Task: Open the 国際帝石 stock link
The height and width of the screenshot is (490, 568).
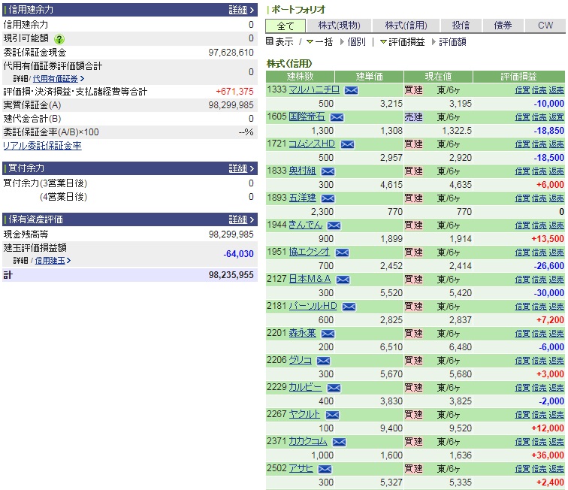Action: [x=307, y=116]
